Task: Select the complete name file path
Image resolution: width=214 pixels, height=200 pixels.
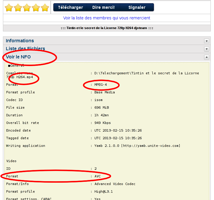Action: coord(147,73)
